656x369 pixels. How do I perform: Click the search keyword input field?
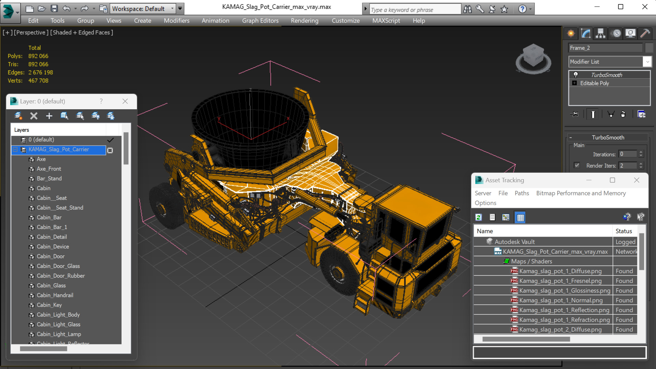coord(415,10)
